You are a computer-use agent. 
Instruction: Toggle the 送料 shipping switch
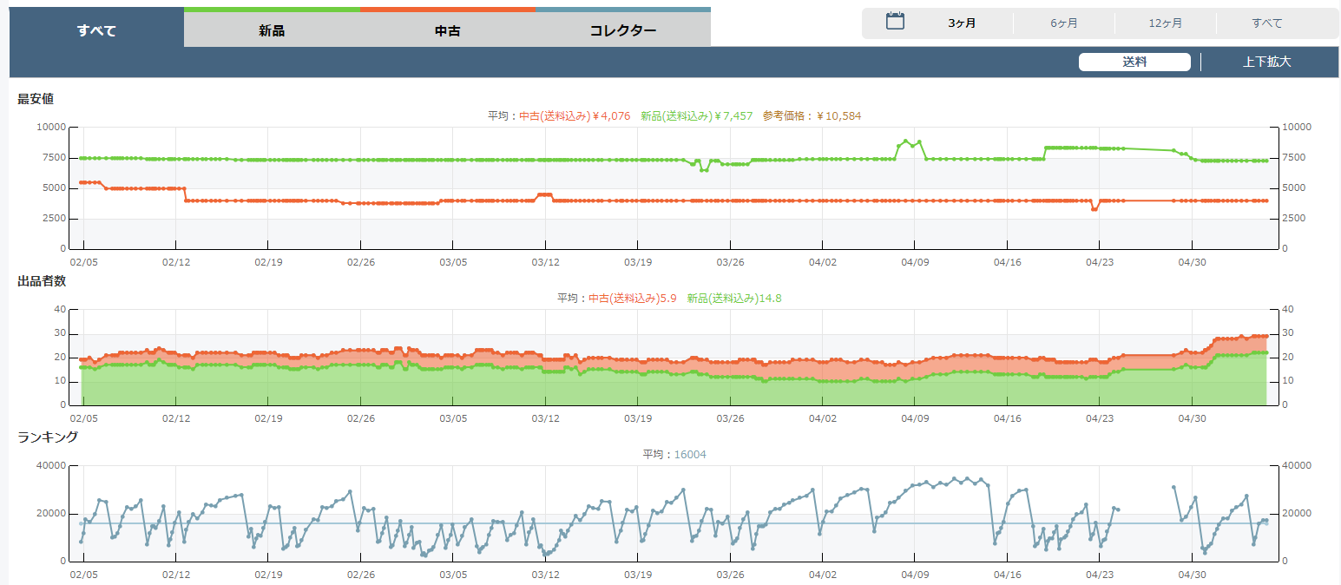[1134, 62]
